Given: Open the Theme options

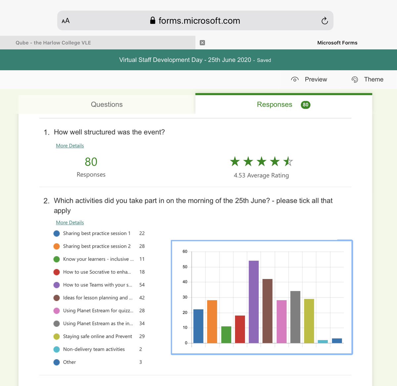Looking at the screenshot, I should pos(367,79).
